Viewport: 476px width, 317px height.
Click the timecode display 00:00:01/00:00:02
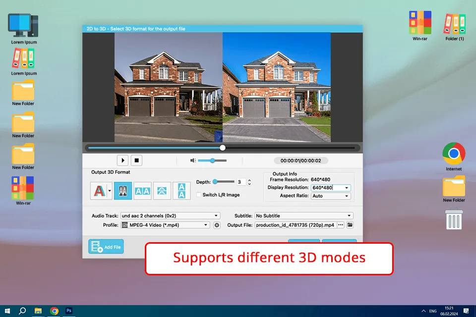click(300, 160)
